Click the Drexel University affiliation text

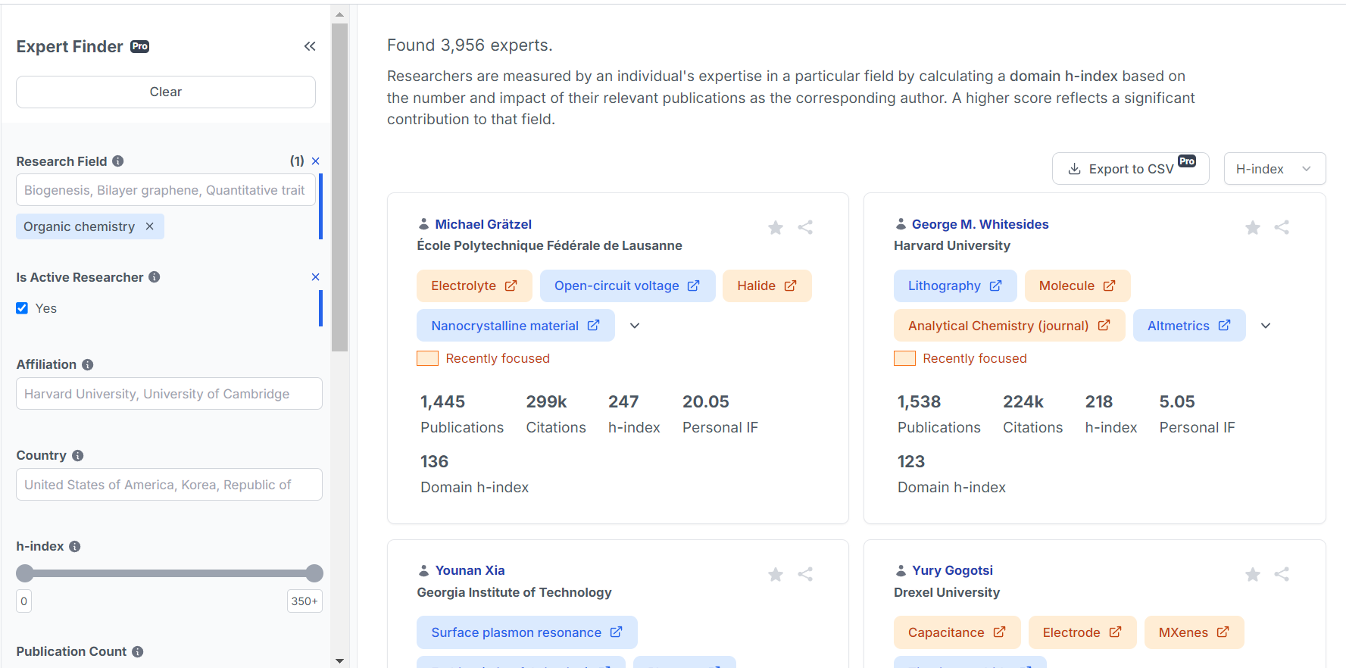click(x=947, y=592)
